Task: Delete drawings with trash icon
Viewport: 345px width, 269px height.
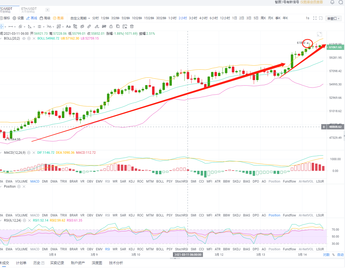Action: [x=132, y=26]
